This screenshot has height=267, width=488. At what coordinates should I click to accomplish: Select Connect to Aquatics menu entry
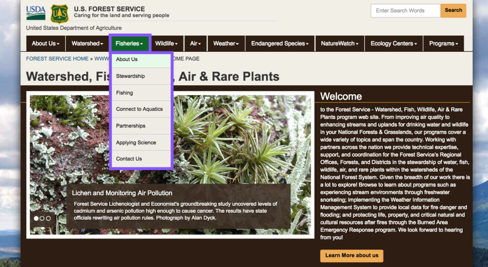[140, 109]
